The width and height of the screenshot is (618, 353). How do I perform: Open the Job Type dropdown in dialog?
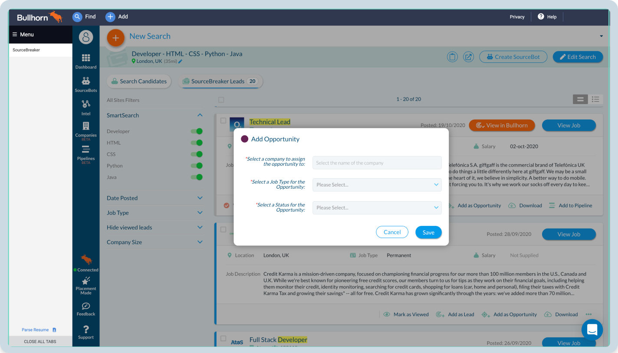point(377,185)
